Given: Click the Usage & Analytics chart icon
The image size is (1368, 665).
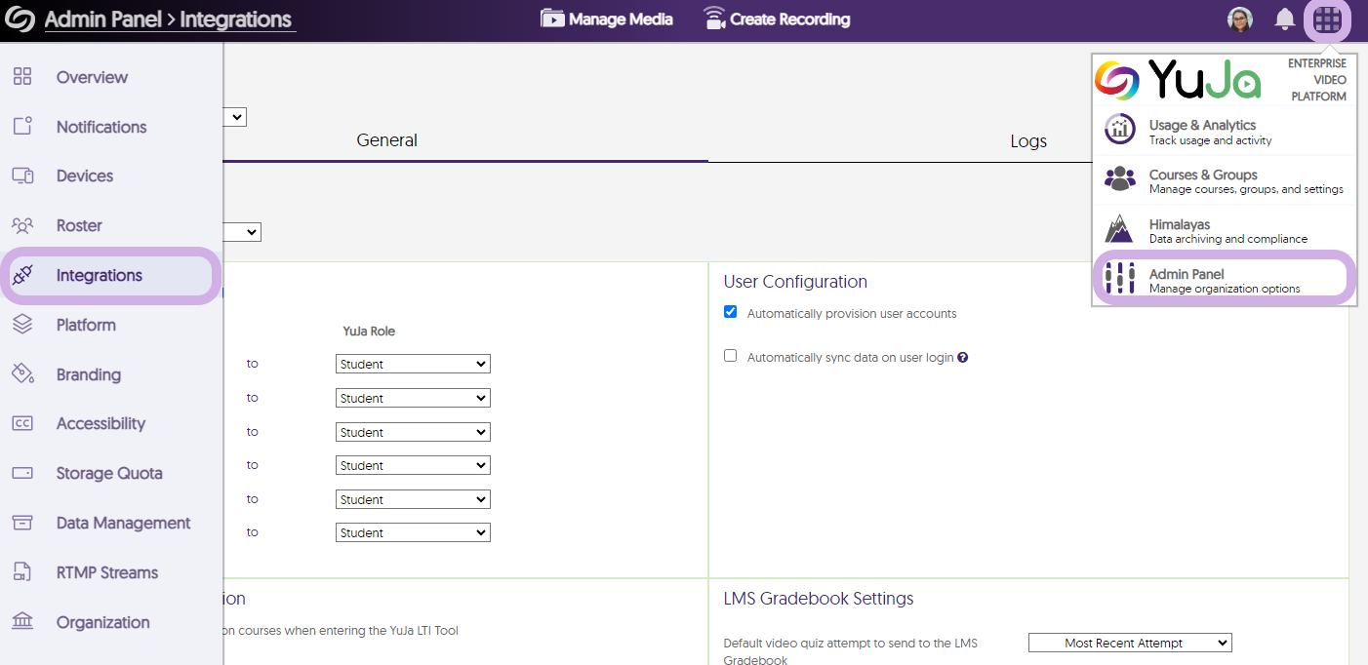Looking at the screenshot, I should [x=1119, y=129].
